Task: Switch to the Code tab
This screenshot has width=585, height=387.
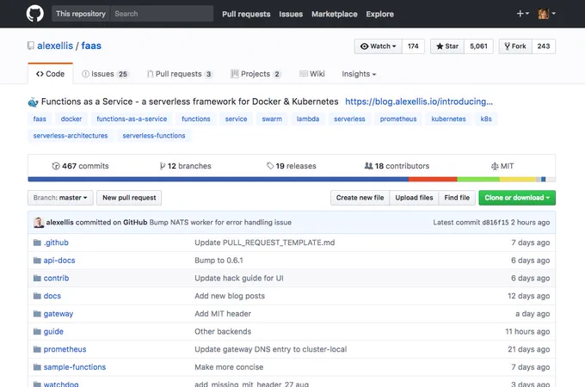Action: (x=51, y=74)
